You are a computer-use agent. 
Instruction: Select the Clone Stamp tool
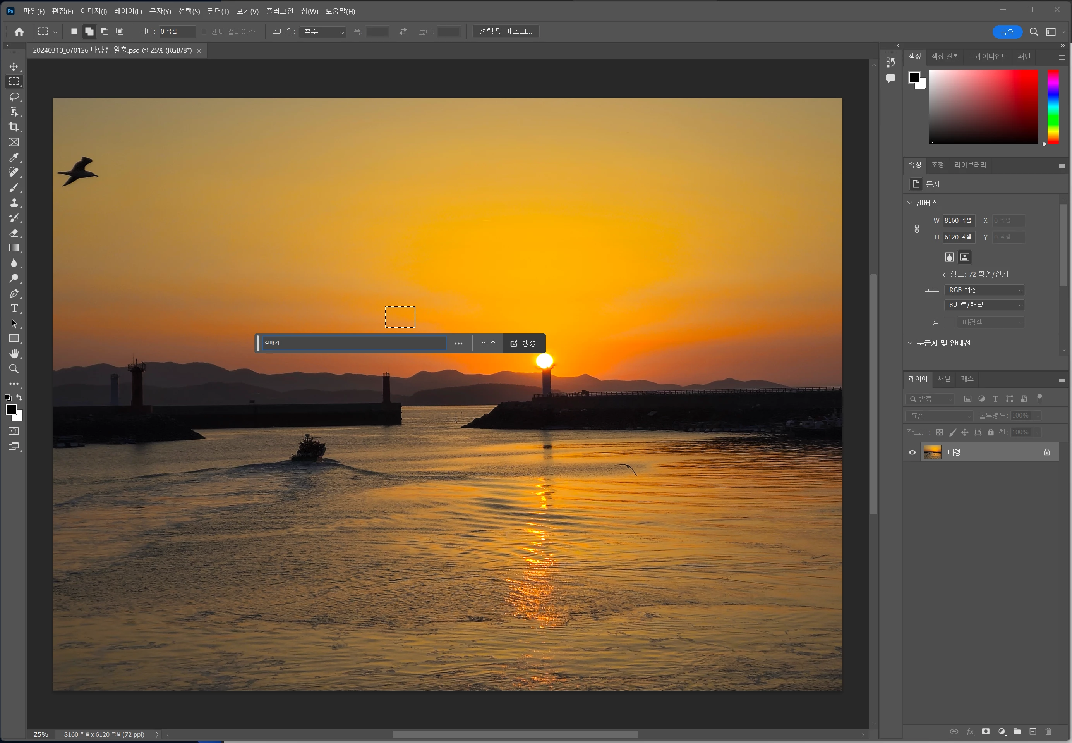[x=14, y=203]
